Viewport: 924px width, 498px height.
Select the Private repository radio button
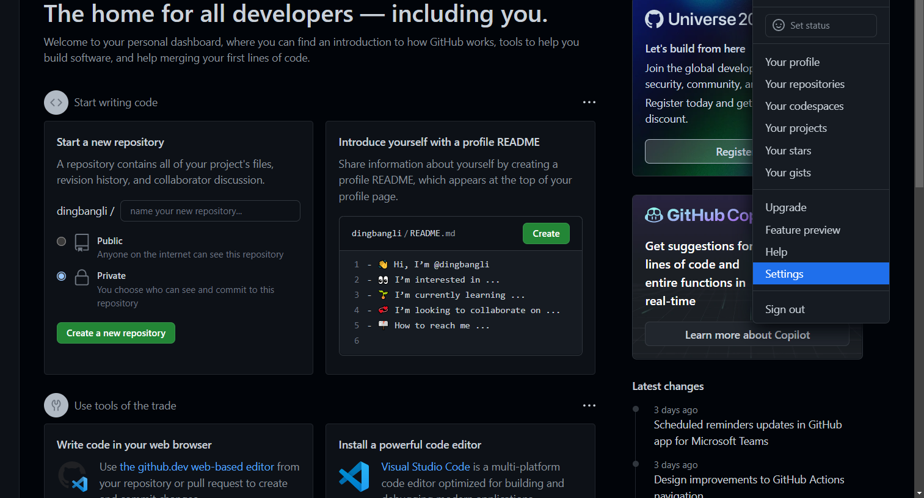click(61, 276)
